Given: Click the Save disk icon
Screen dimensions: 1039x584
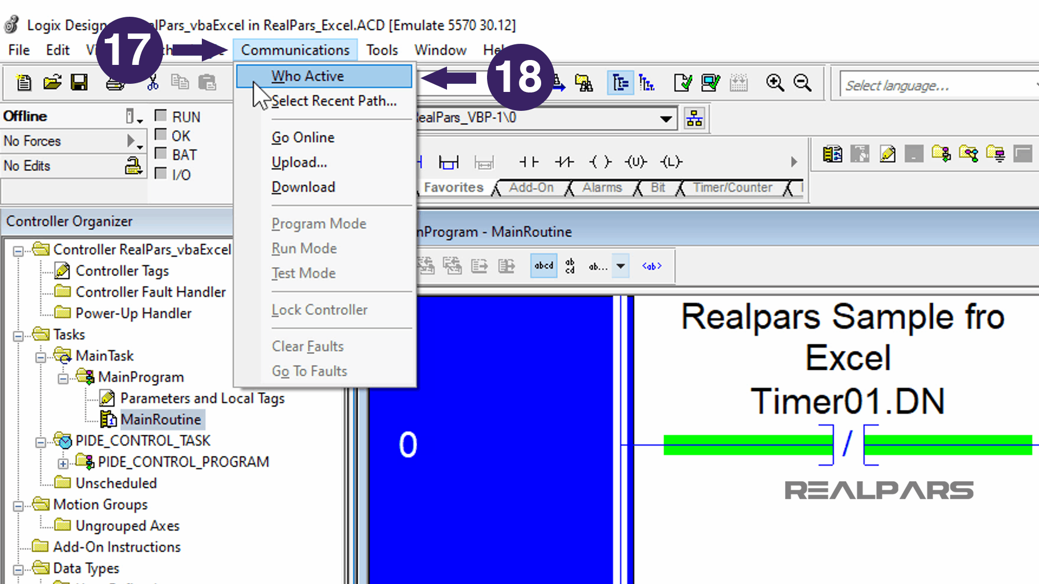Looking at the screenshot, I should (80, 83).
